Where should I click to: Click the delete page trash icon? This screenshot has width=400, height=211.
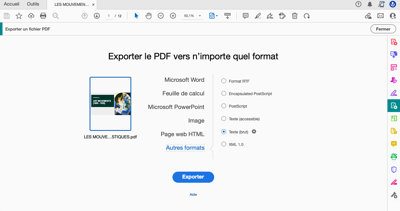click(x=295, y=16)
